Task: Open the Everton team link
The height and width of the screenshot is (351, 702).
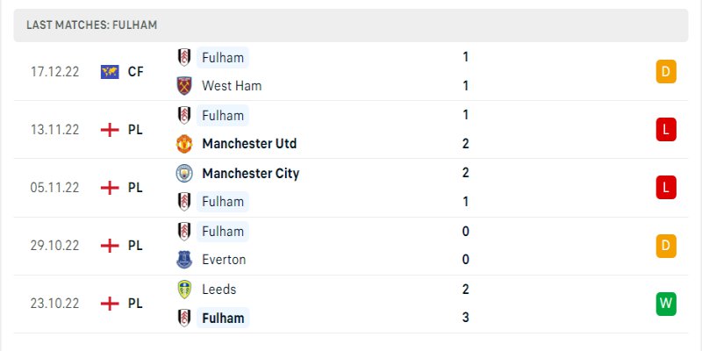Action: (x=224, y=260)
